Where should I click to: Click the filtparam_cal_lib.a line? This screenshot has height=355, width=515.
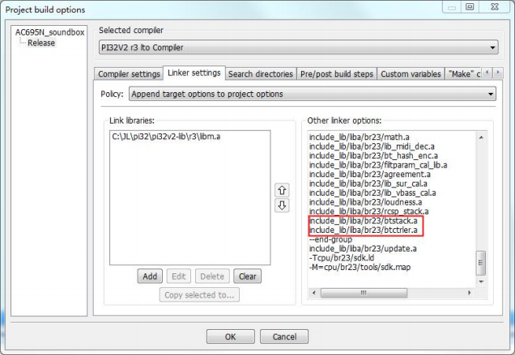click(x=378, y=165)
